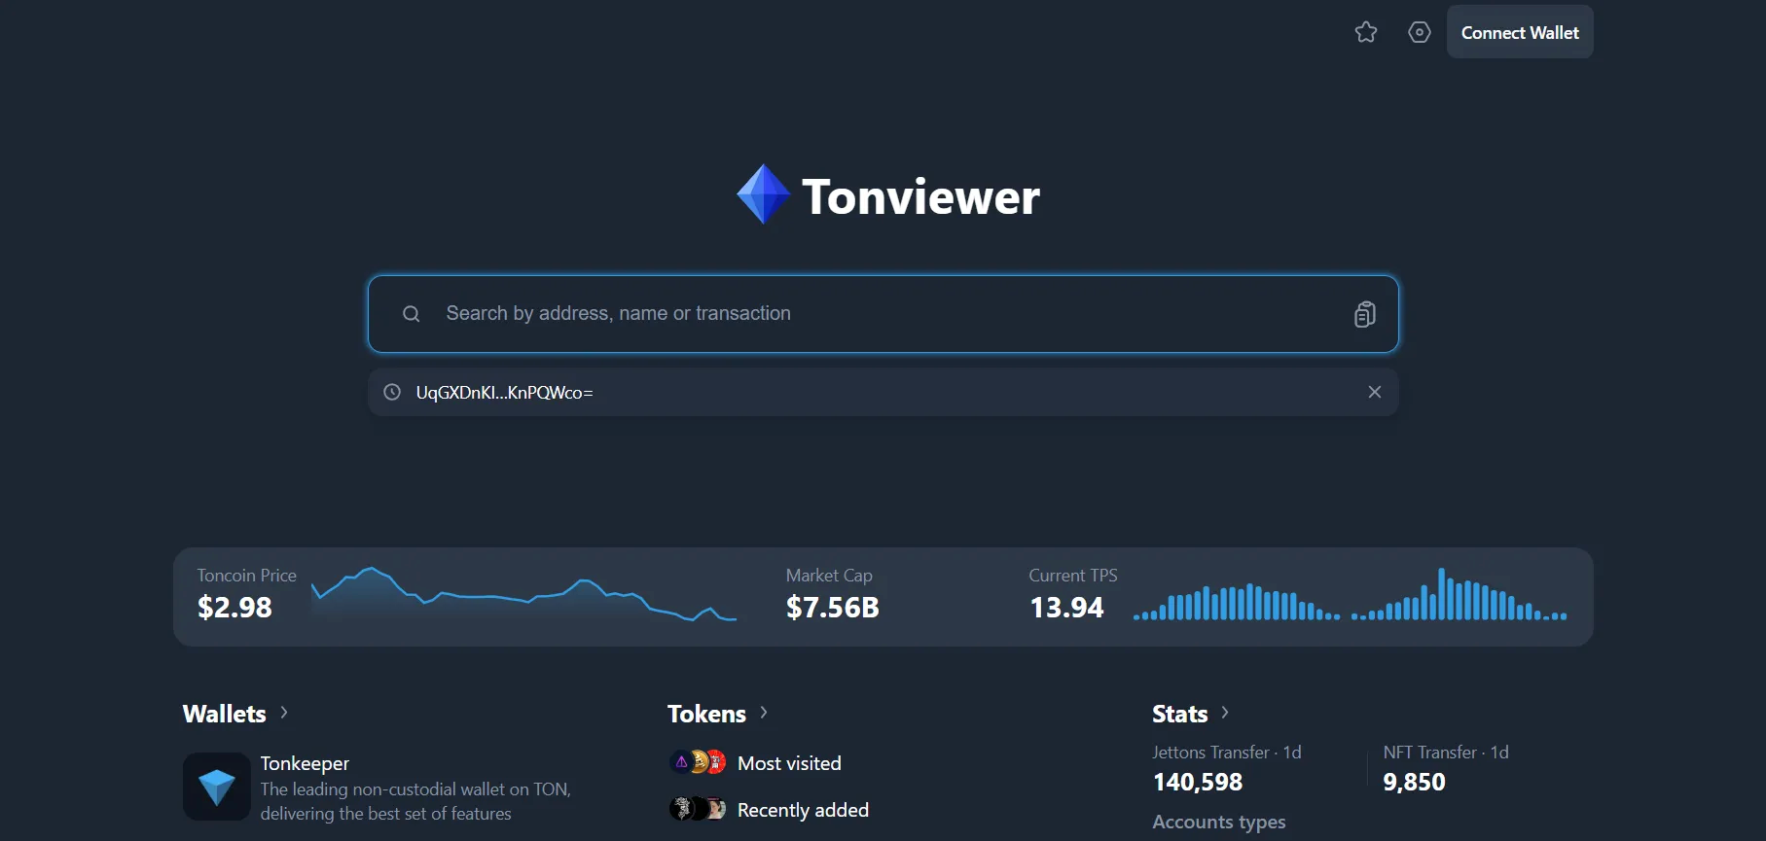
Task: Click Jettons Transfer 1d label
Action: click(x=1227, y=753)
